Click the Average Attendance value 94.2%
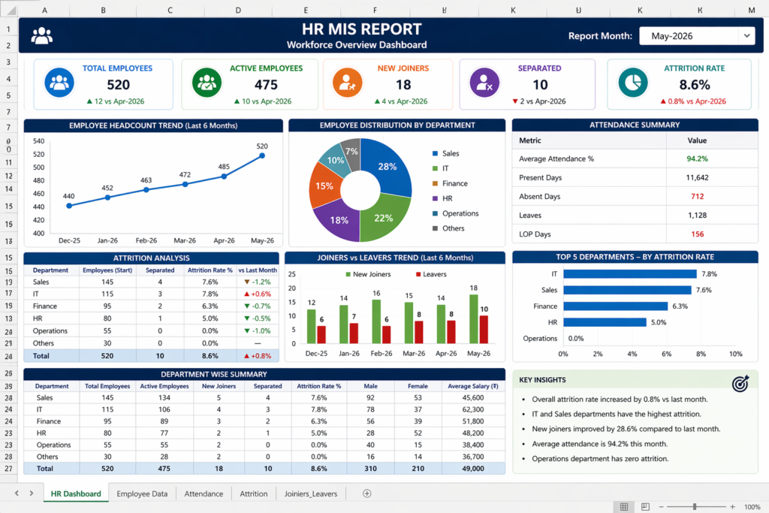Screen dimensions: 769x513 point(697,158)
